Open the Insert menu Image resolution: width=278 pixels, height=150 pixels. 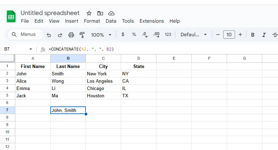point(72,21)
